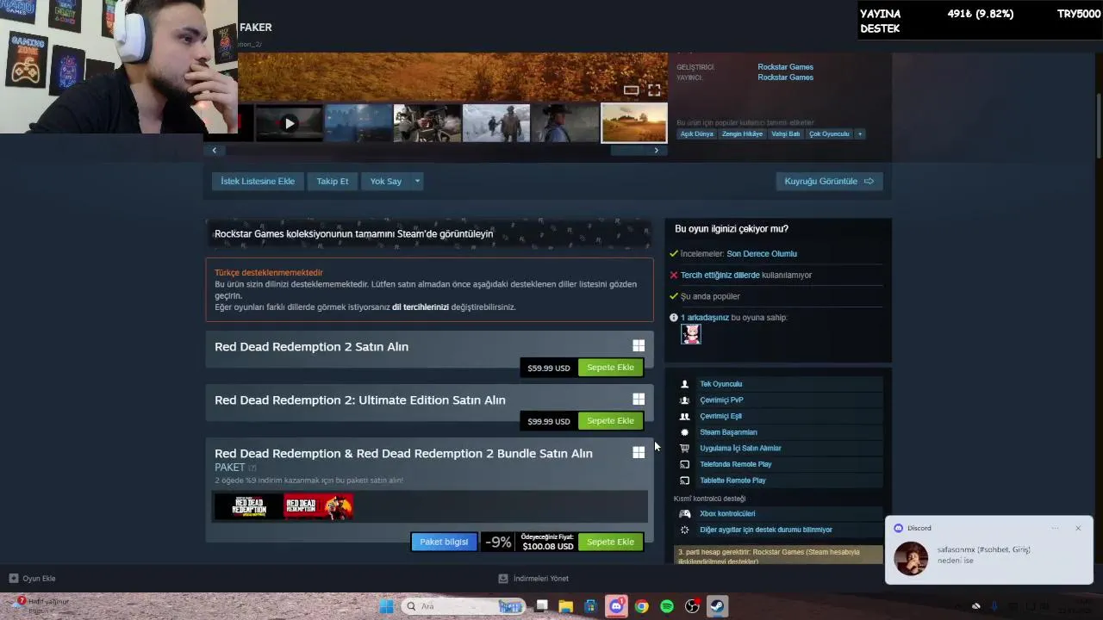Open the Rockstar Games developer link
This screenshot has height=620, width=1103.
[x=785, y=67]
